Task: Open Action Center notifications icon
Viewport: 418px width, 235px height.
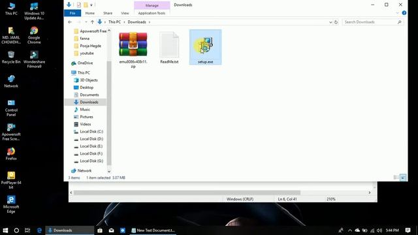Action: click(408, 230)
